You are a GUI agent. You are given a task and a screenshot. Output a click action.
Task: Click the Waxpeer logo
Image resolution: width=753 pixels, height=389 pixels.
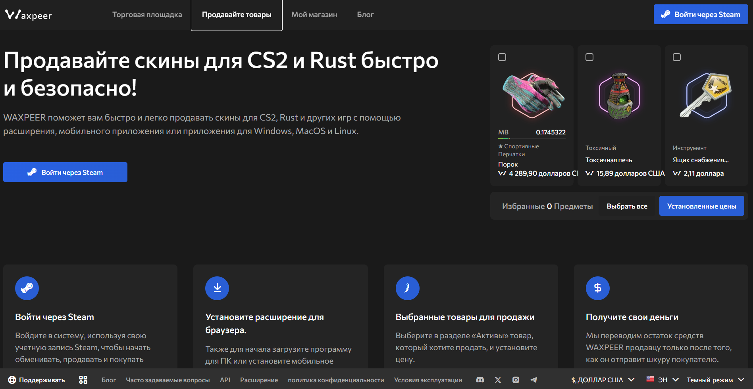click(x=28, y=15)
